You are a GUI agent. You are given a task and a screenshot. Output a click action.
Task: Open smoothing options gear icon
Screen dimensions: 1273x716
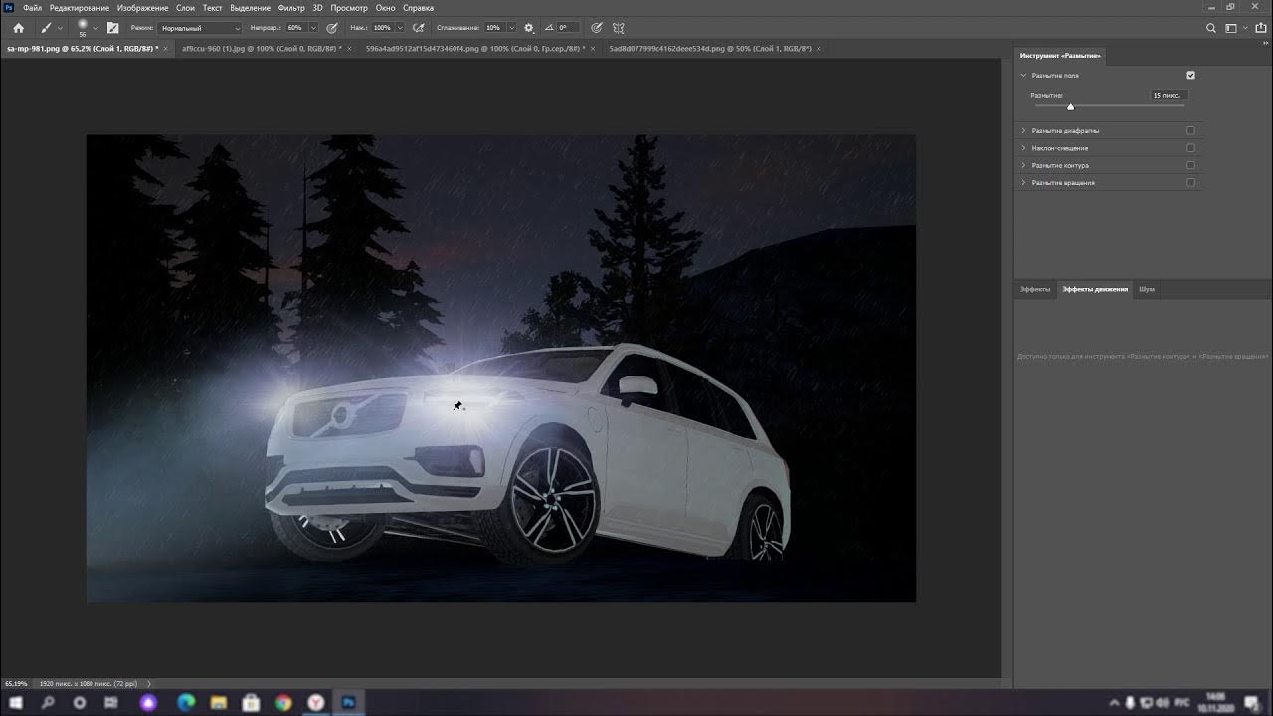(528, 28)
